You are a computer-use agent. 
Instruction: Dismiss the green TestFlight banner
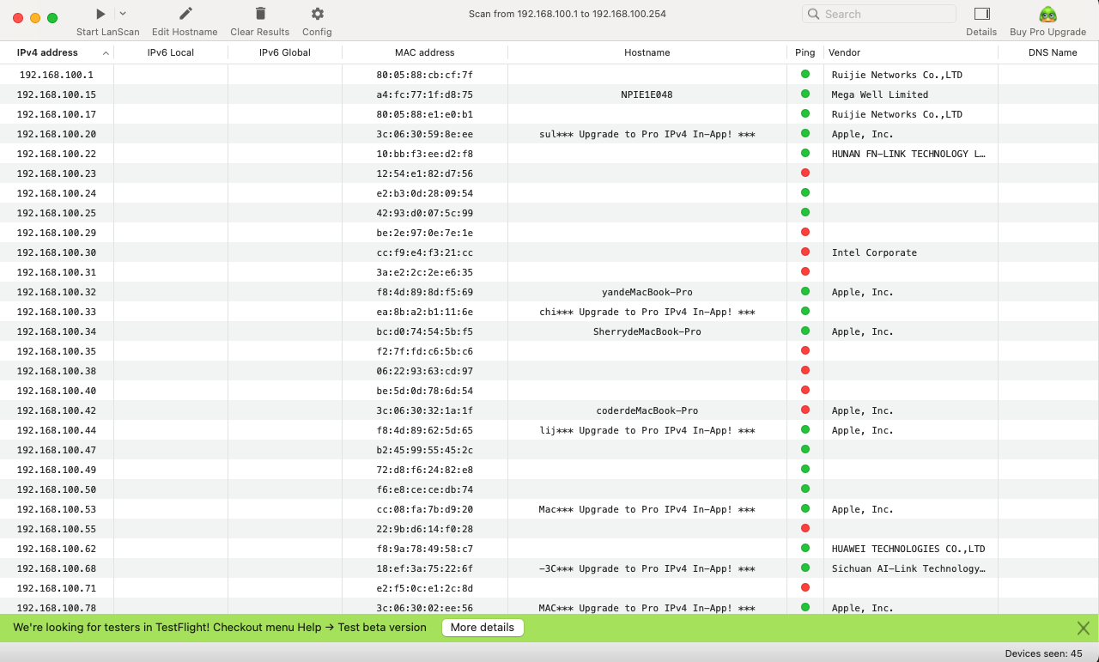[1084, 628]
